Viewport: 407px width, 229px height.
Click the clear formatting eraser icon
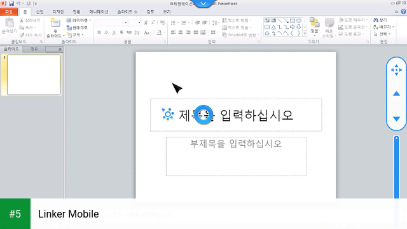(163, 23)
